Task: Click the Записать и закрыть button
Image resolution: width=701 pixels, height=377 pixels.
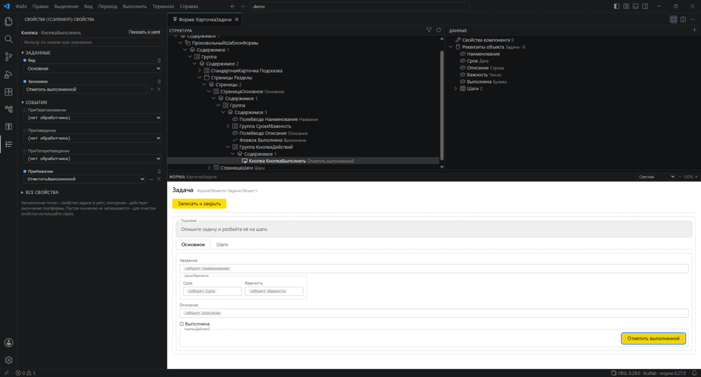Action: pos(199,204)
